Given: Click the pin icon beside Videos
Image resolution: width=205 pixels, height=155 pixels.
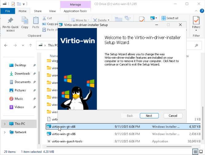Looking at the screenshot, I should (34, 107).
